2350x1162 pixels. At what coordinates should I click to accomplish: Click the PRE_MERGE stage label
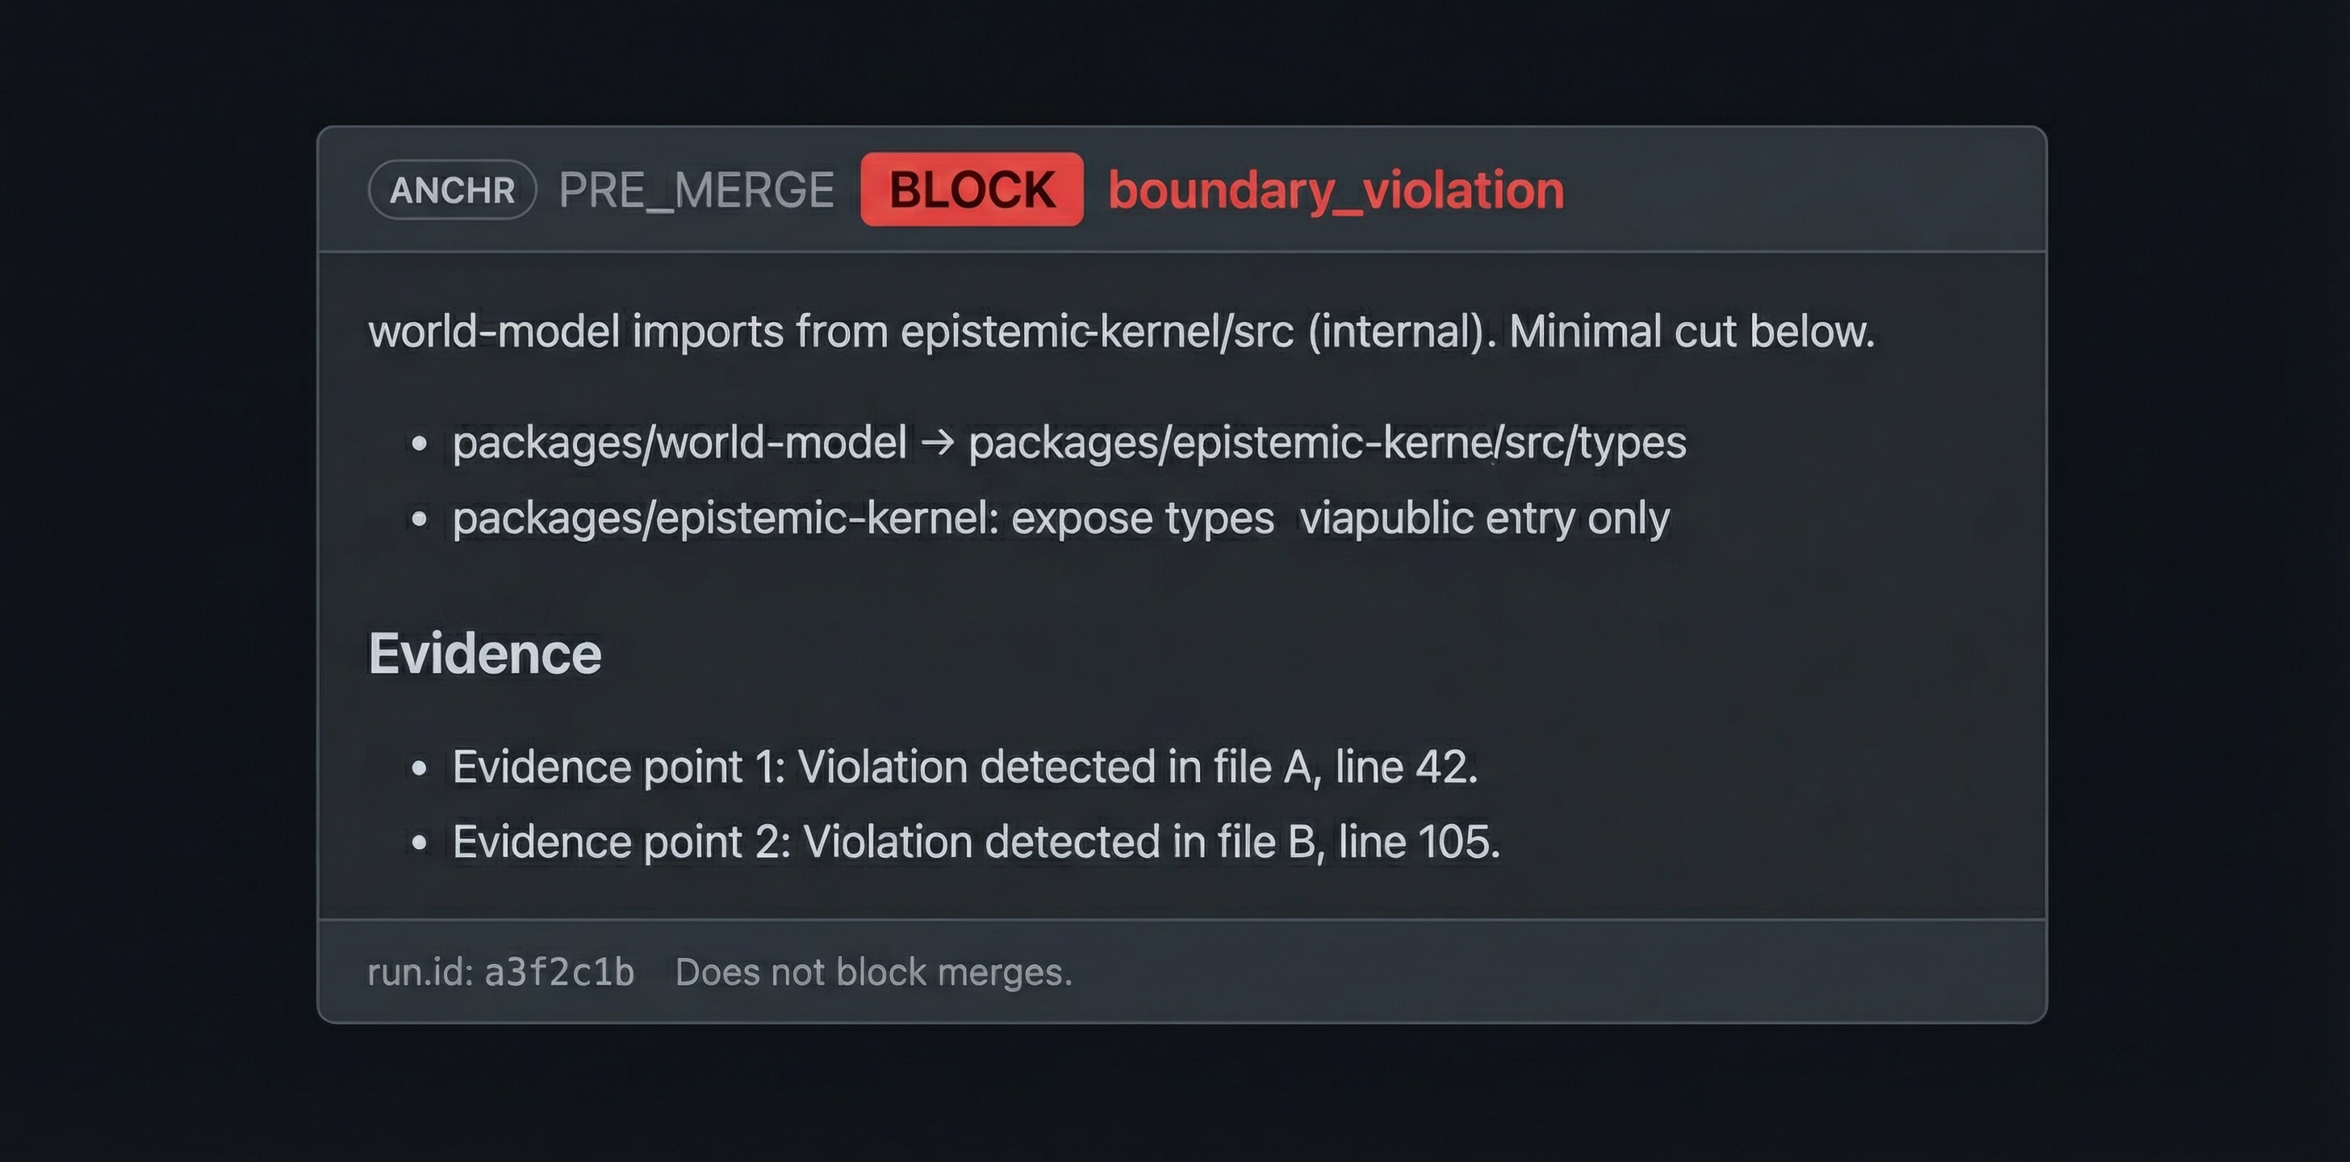(696, 190)
